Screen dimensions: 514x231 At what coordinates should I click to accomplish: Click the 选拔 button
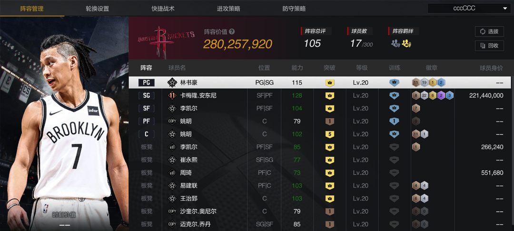489,31
